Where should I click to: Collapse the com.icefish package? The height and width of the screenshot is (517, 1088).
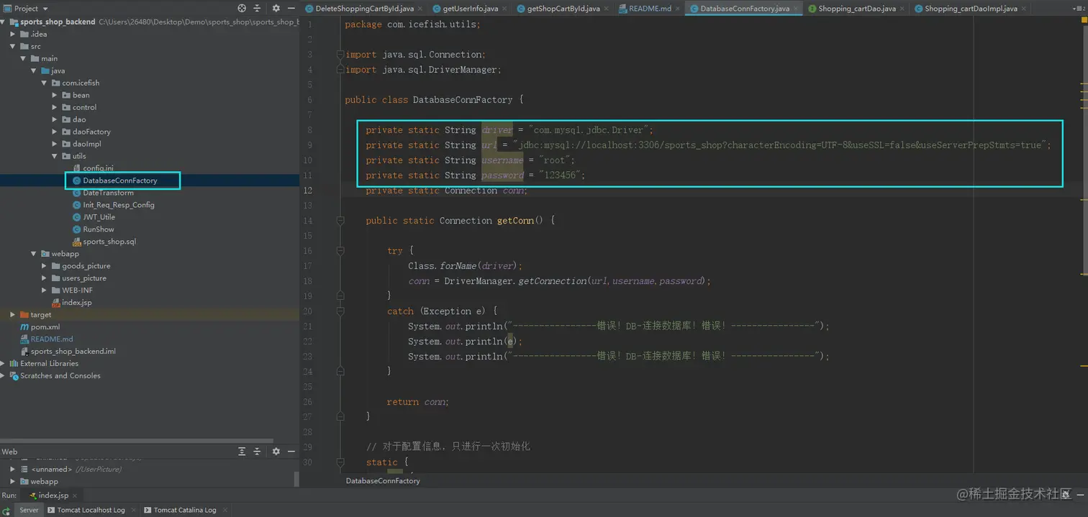44,83
